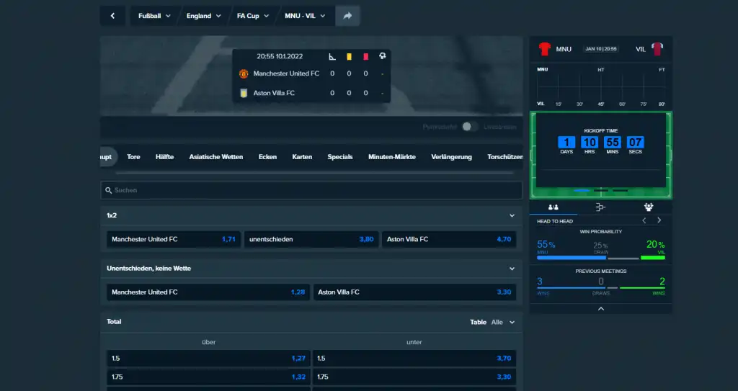Select second carousel dot under countdown
Image resolution: width=738 pixels, height=391 pixels.
[601, 191]
